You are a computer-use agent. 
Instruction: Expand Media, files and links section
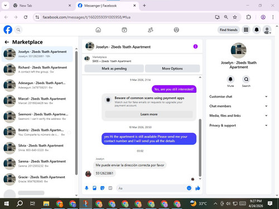(238, 115)
